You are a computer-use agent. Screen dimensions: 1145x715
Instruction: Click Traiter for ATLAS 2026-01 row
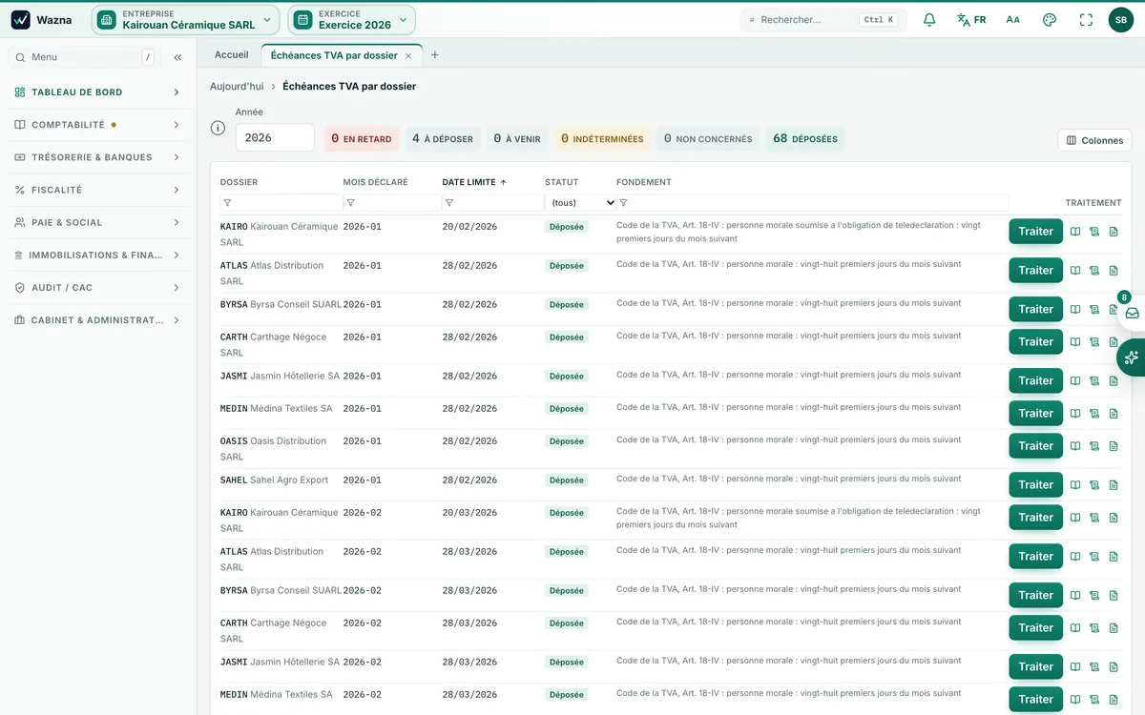[x=1035, y=271]
